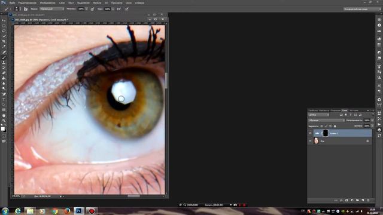Select the Zoom tool
Viewport: 383px width, 215px height.
(4, 121)
